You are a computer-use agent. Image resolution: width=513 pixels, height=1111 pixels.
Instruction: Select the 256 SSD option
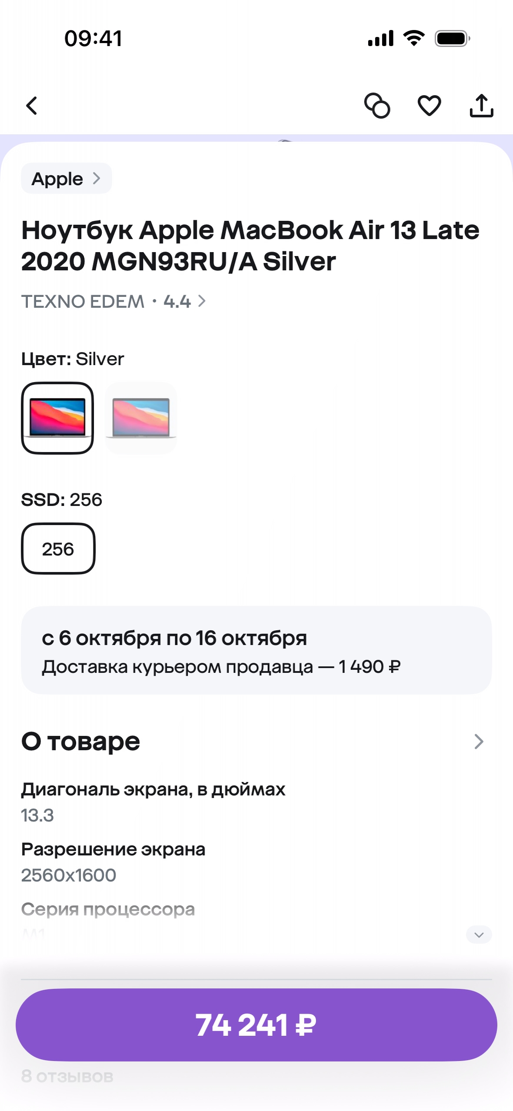(x=58, y=549)
